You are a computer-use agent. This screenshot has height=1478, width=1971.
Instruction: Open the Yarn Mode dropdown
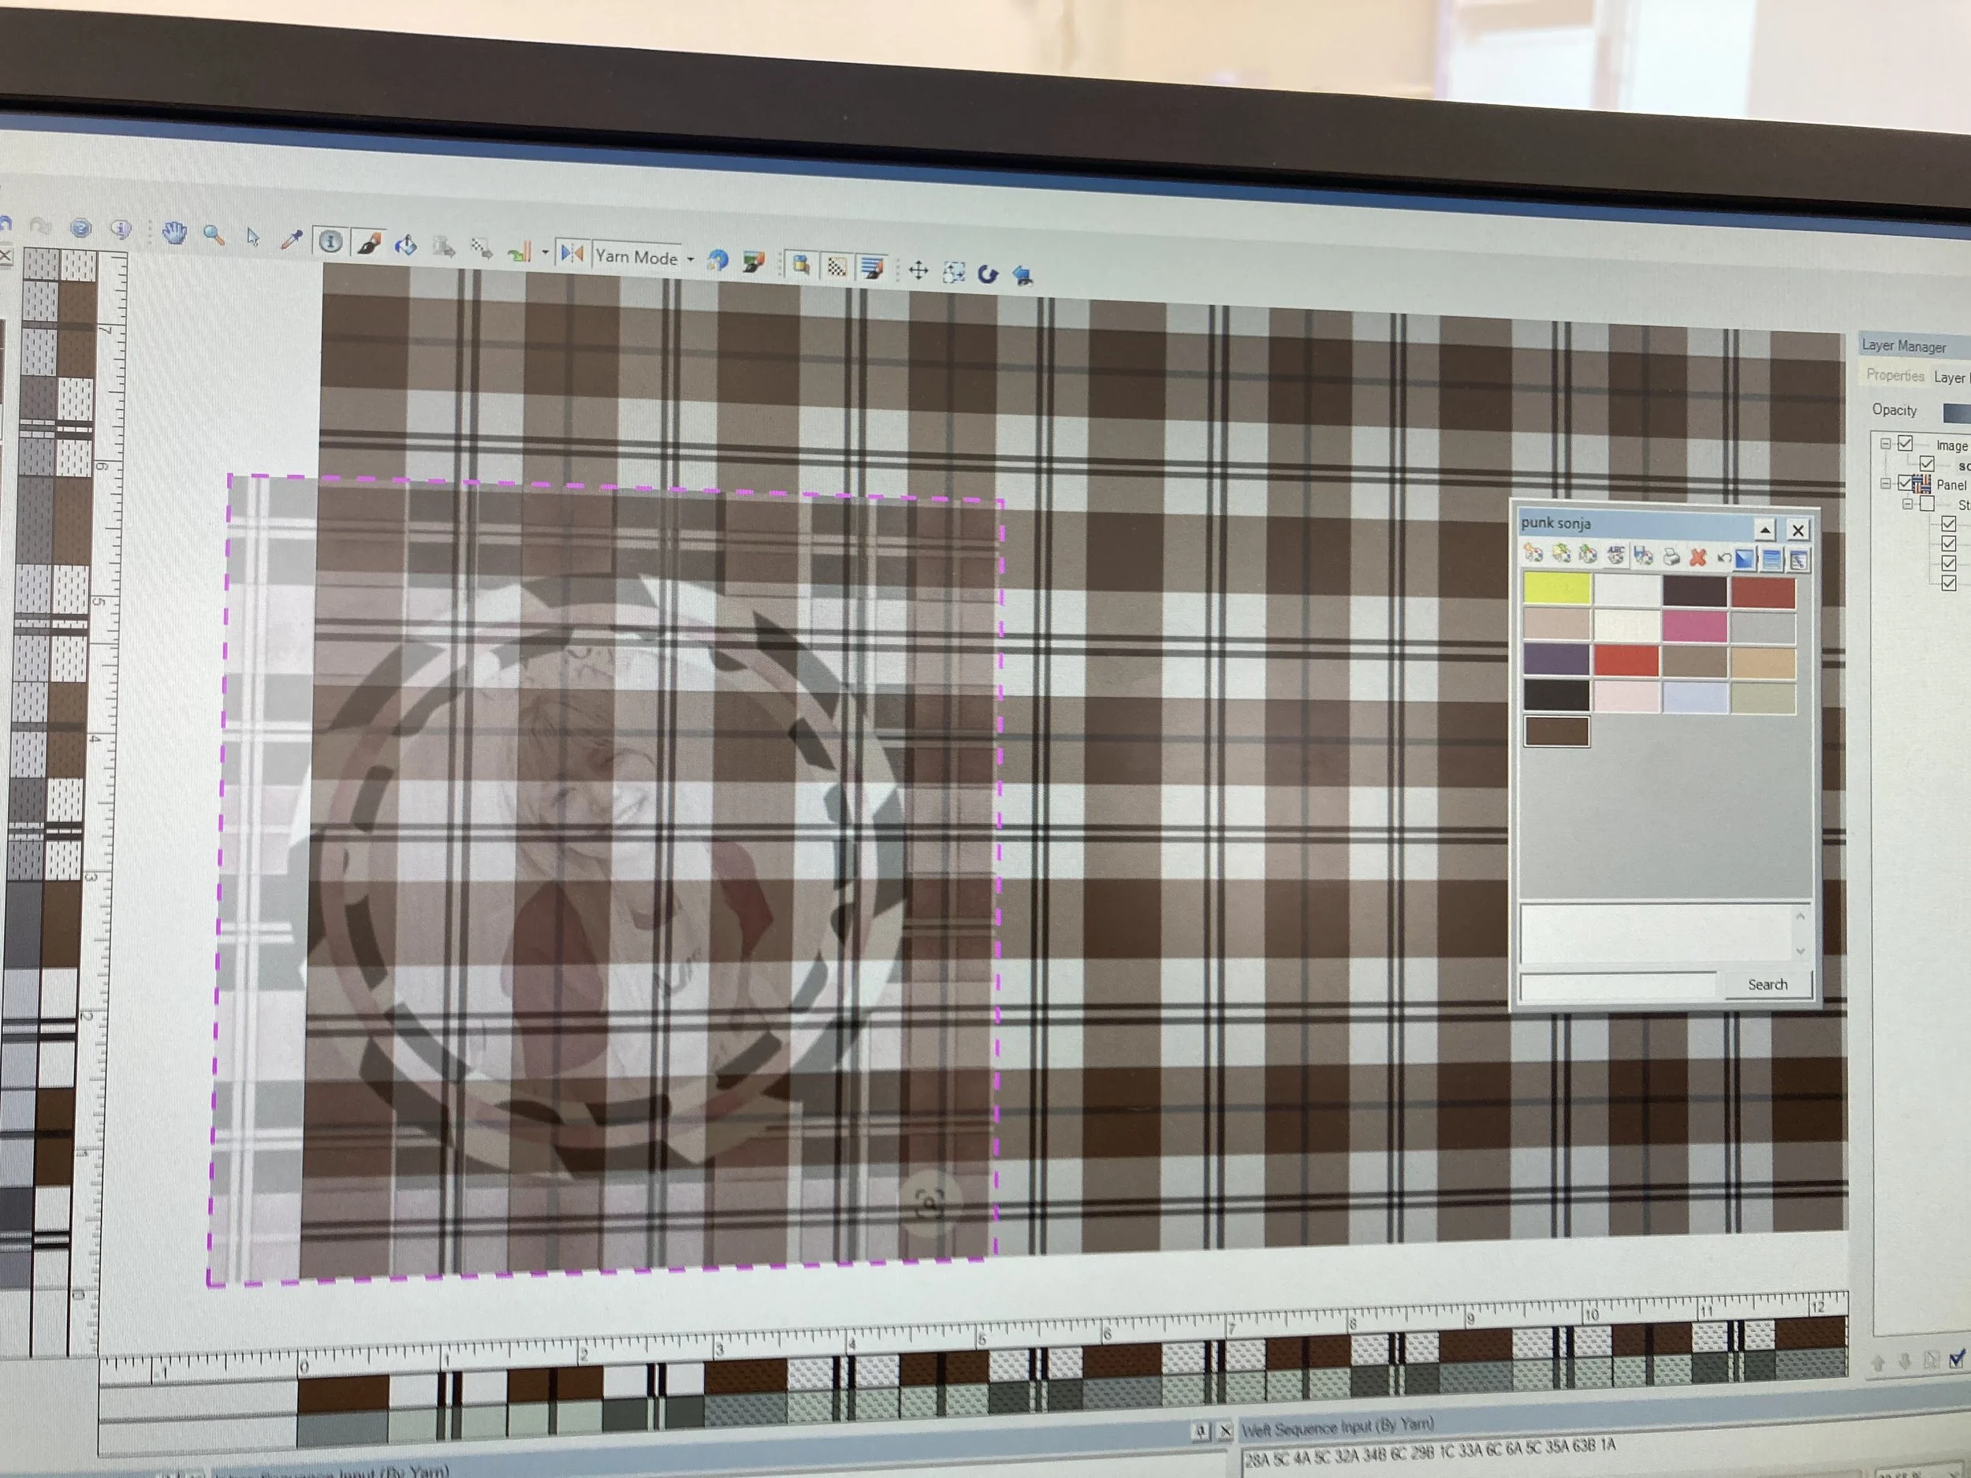691,259
